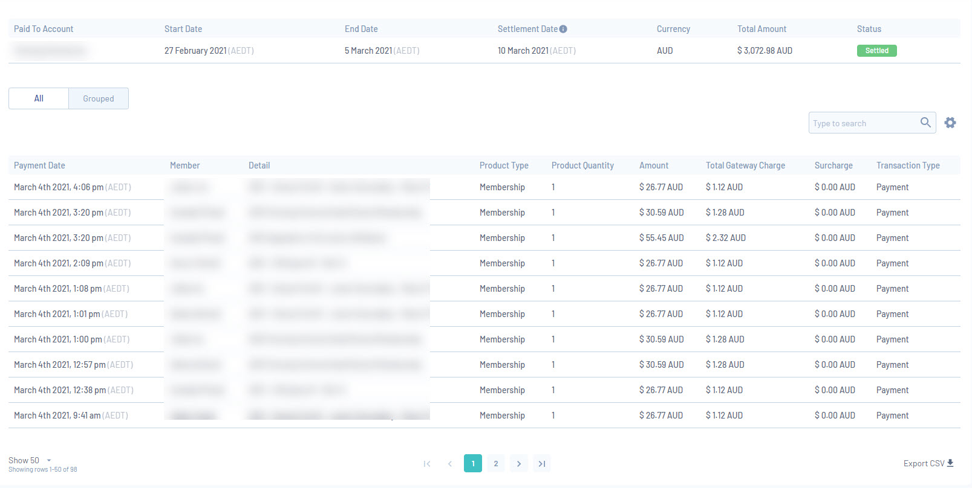Click the Amount column header

pos(654,165)
